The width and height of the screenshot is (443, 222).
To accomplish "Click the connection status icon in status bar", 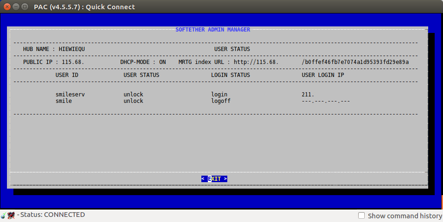I will 3,216.
